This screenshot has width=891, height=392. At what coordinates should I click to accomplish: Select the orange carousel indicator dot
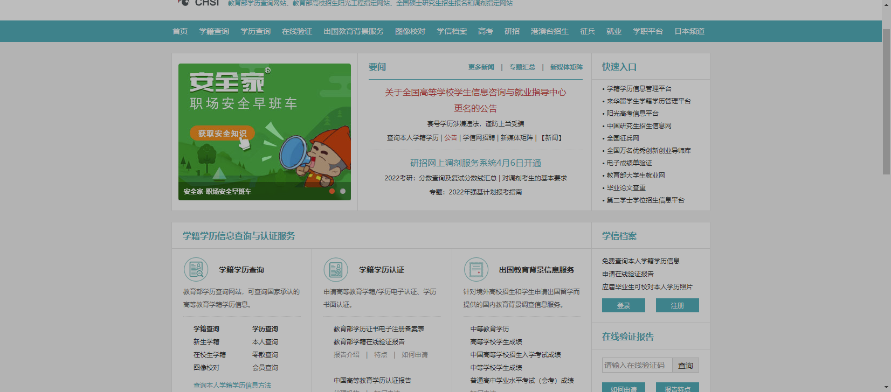(x=332, y=191)
